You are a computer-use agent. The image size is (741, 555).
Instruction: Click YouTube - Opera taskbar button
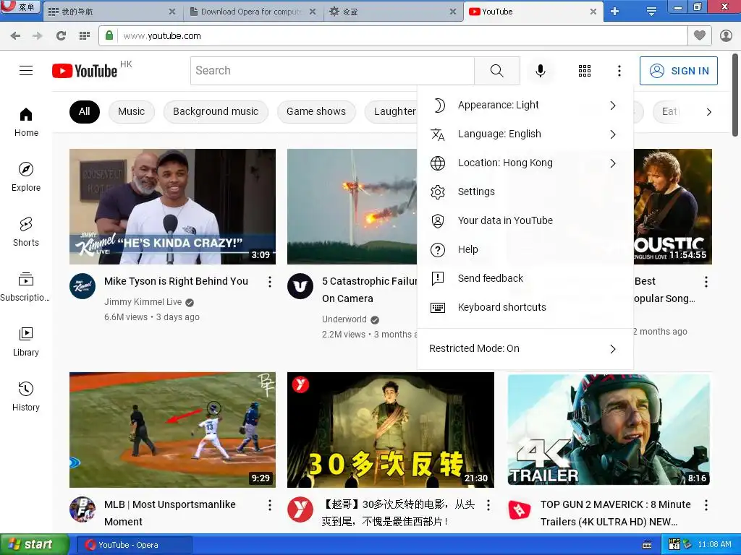coord(134,545)
